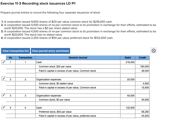170x125 pixels.
Task: Click 'Preferred stock, $50 par value' row
Action: [x=78, y=112]
